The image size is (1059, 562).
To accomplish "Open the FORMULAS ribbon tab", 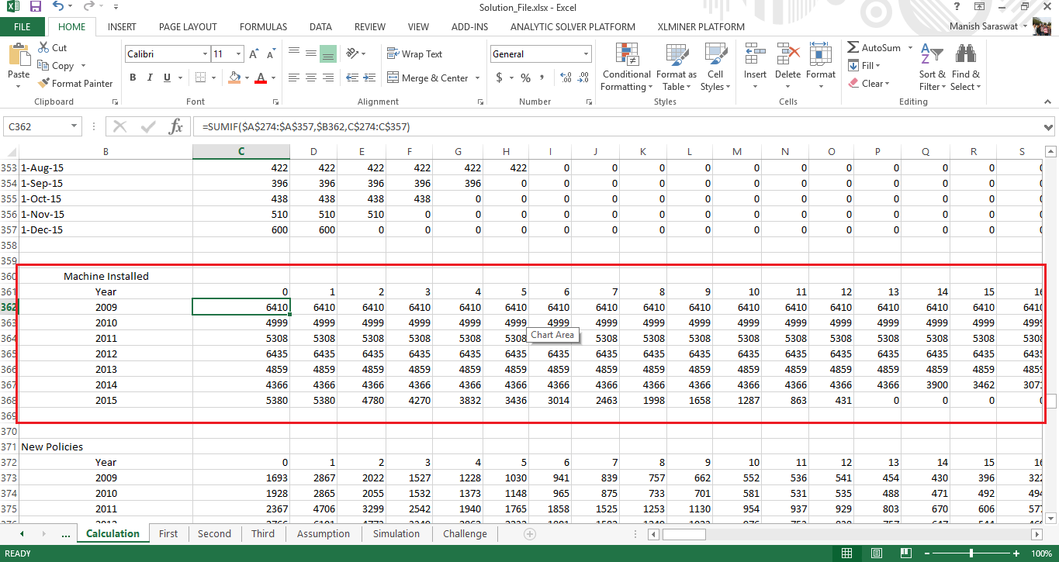I will [263, 26].
